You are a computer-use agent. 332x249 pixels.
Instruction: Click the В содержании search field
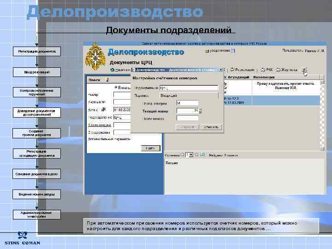pos(122,132)
